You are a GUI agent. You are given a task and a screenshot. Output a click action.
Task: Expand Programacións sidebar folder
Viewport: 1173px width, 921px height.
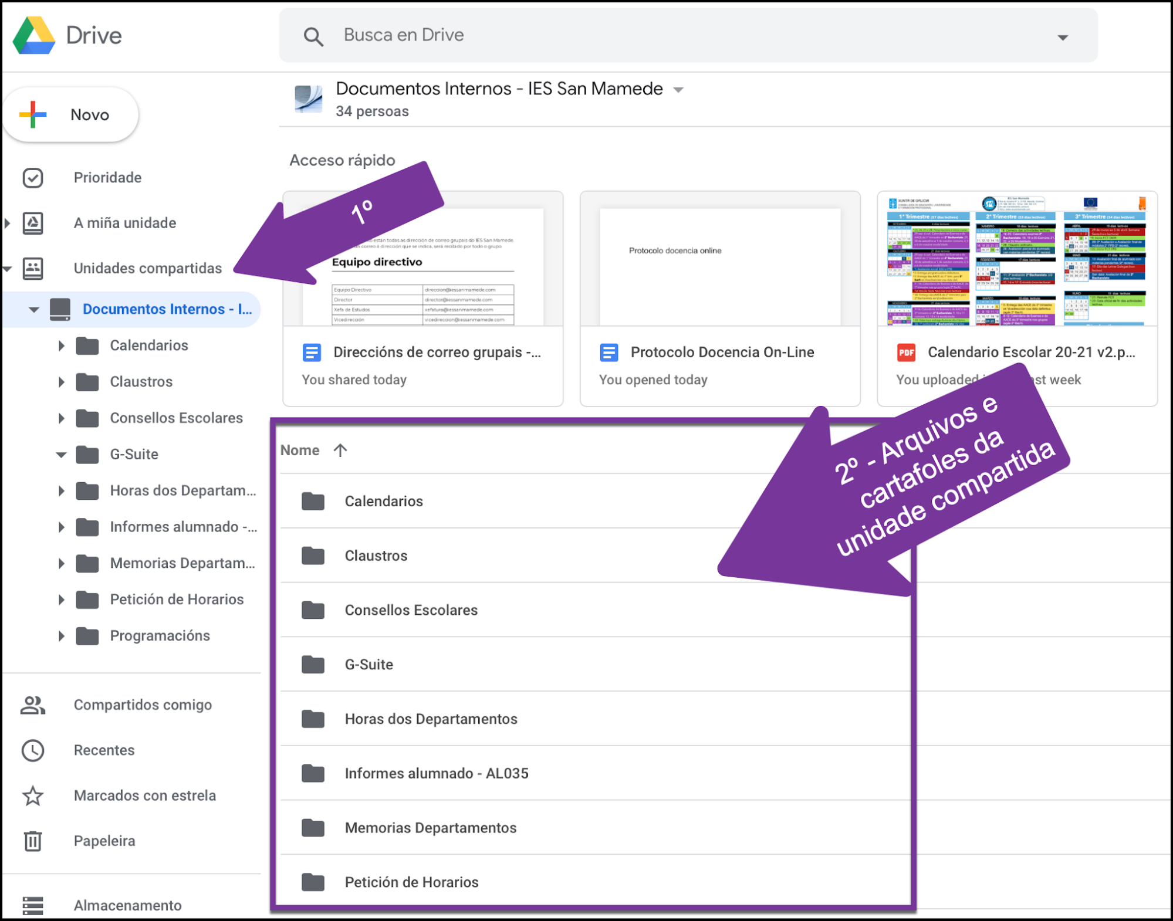[61, 636]
